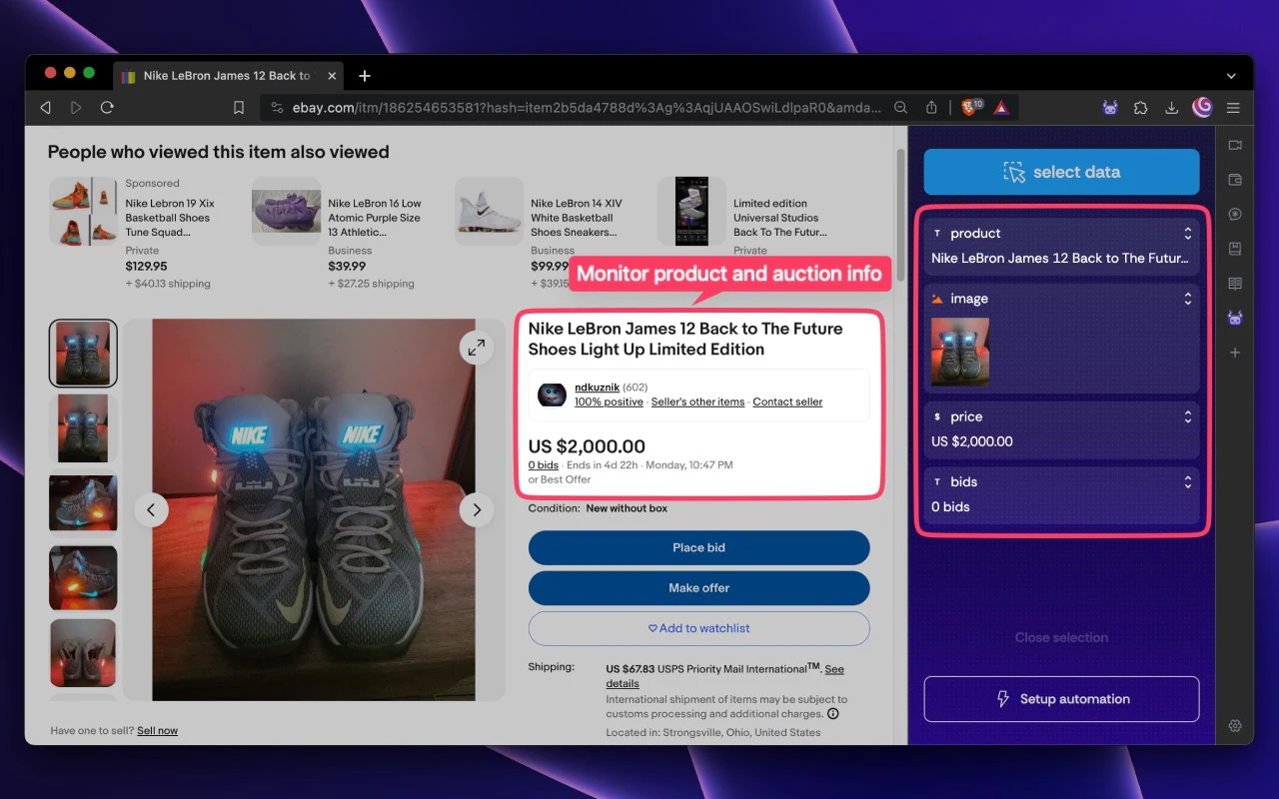Select the Browse AI robot in sidebar
The width and height of the screenshot is (1279, 799).
(x=1235, y=319)
